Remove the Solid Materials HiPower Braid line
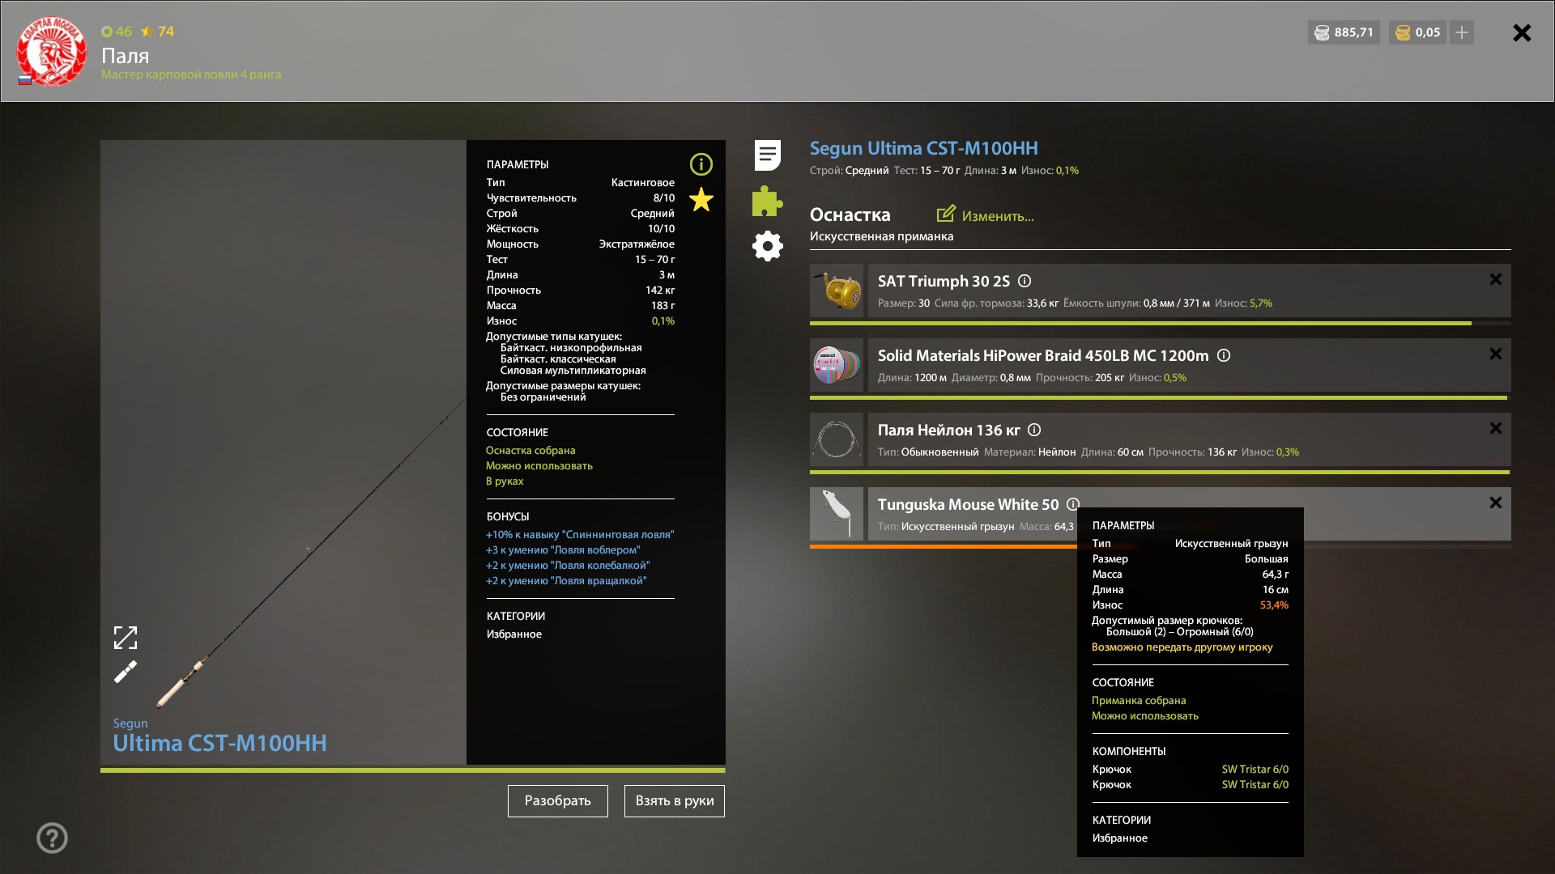Viewport: 1555px width, 874px height. point(1496,354)
